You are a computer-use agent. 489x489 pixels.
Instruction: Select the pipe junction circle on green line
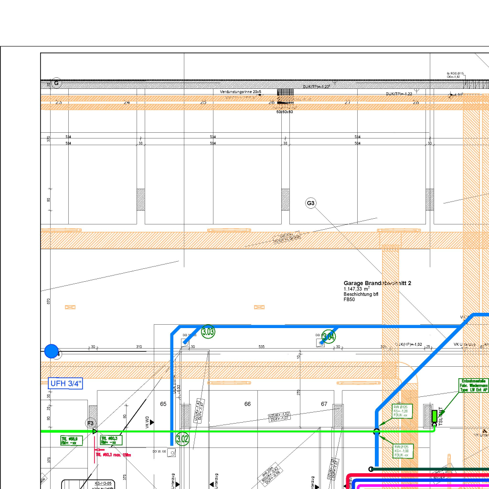[x=376, y=432]
